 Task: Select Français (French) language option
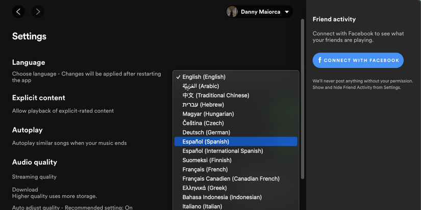coord(236,170)
